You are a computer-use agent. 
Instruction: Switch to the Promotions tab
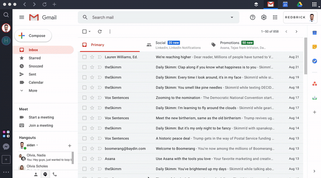click(239, 45)
